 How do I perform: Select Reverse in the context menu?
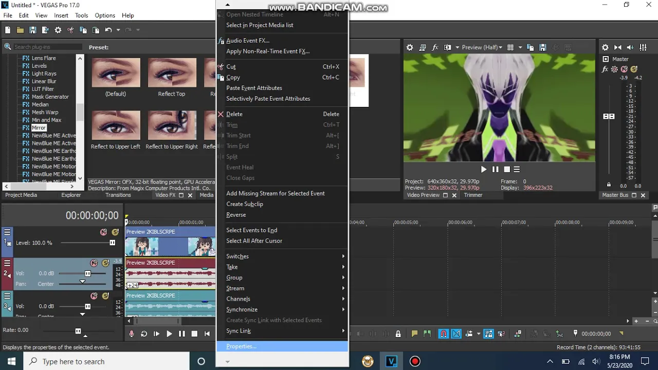point(282,215)
